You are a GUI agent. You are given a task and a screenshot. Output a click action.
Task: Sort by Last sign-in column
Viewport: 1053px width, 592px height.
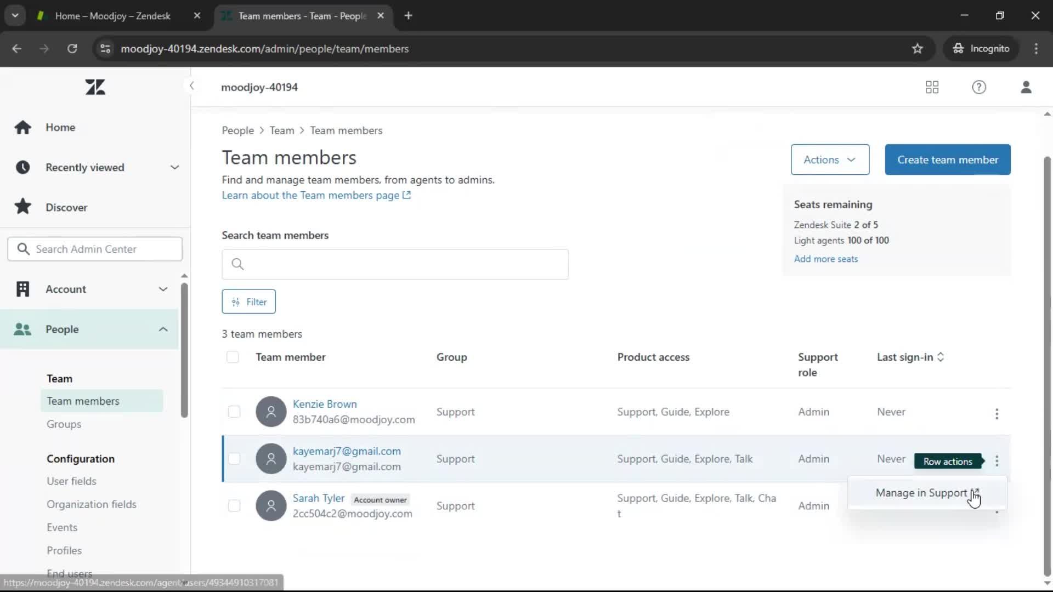[x=910, y=357]
